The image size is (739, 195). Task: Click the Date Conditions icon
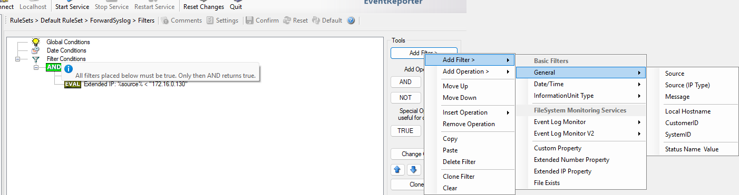click(x=36, y=50)
